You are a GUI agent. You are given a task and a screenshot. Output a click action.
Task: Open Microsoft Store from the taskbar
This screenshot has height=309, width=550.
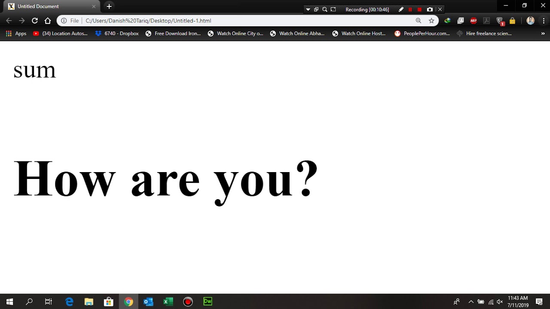(x=109, y=302)
